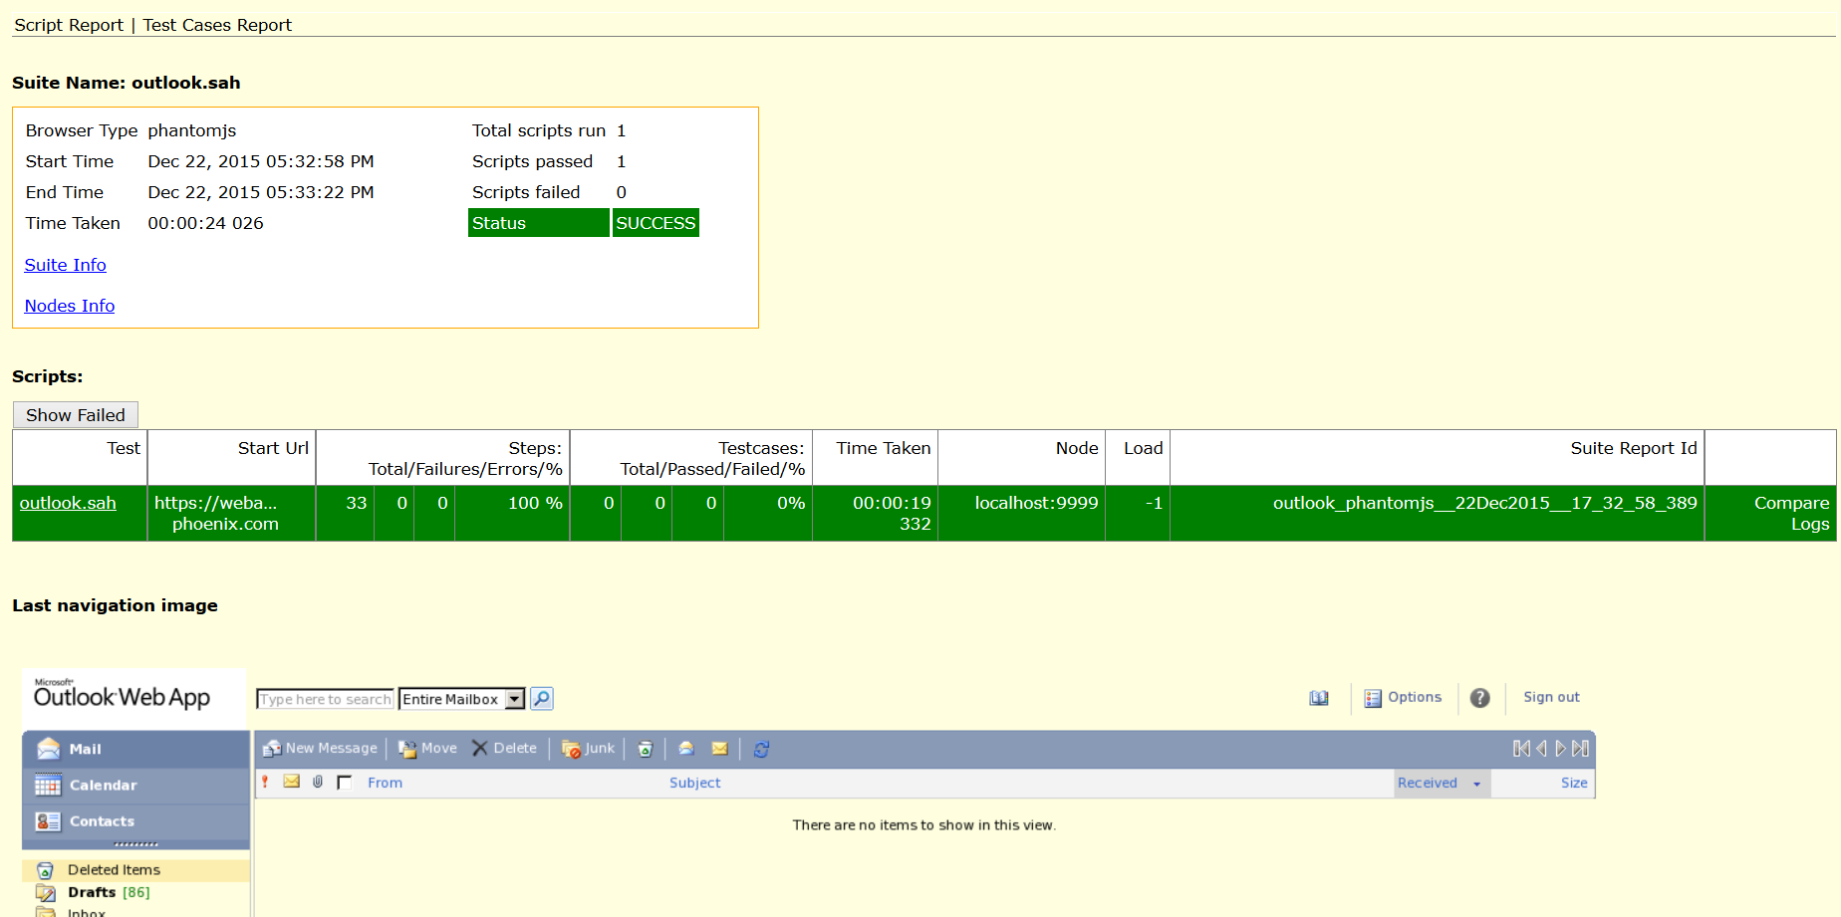Go to previous page arrow icon
Image resolution: width=1841 pixels, height=917 pixels.
click(x=1541, y=749)
